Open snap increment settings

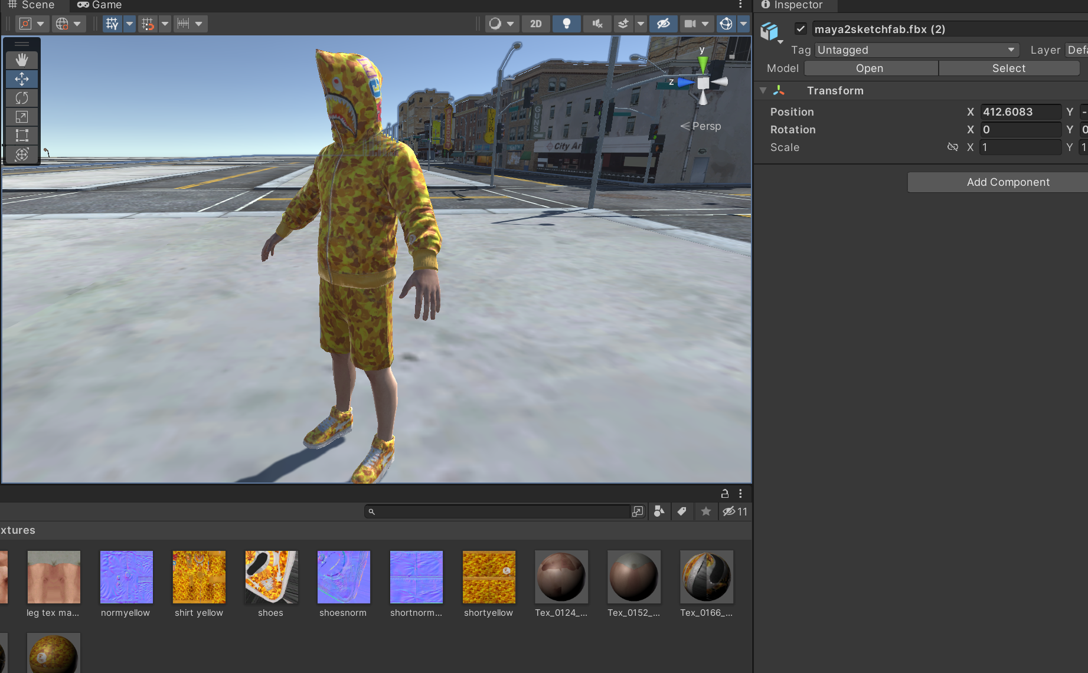tap(191, 24)
